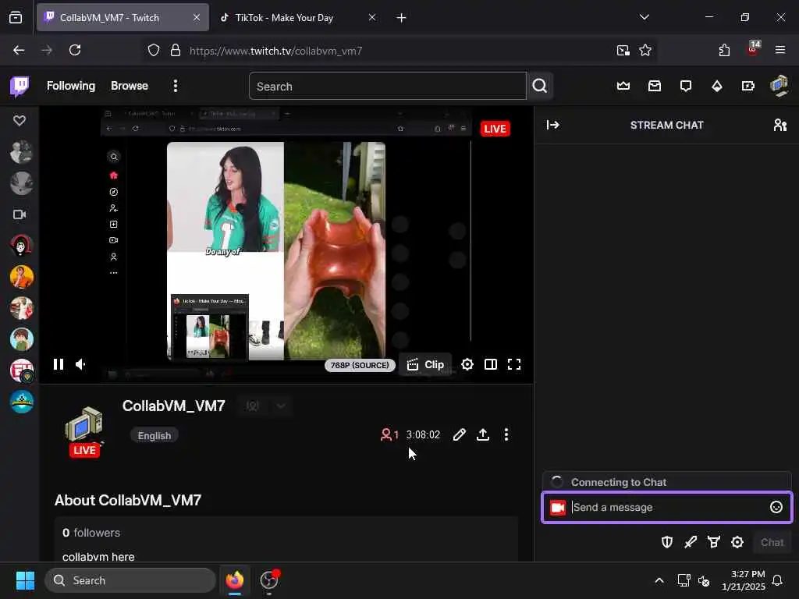Open the ad-free Turbo icon
799x599 pixels.
[x=748, y=86]
